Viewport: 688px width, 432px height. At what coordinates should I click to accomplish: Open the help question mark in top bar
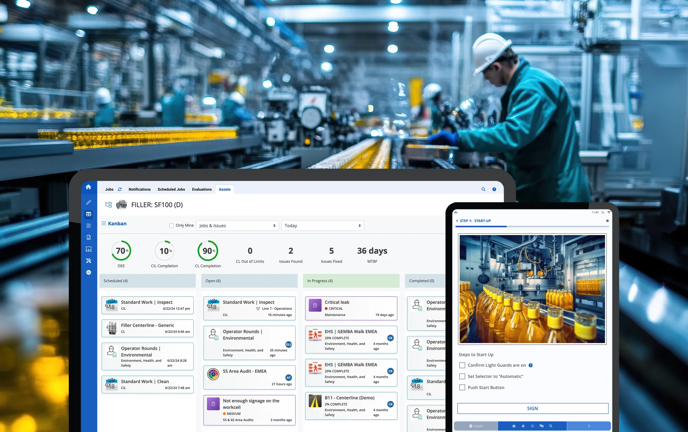[x=494, y=189]
